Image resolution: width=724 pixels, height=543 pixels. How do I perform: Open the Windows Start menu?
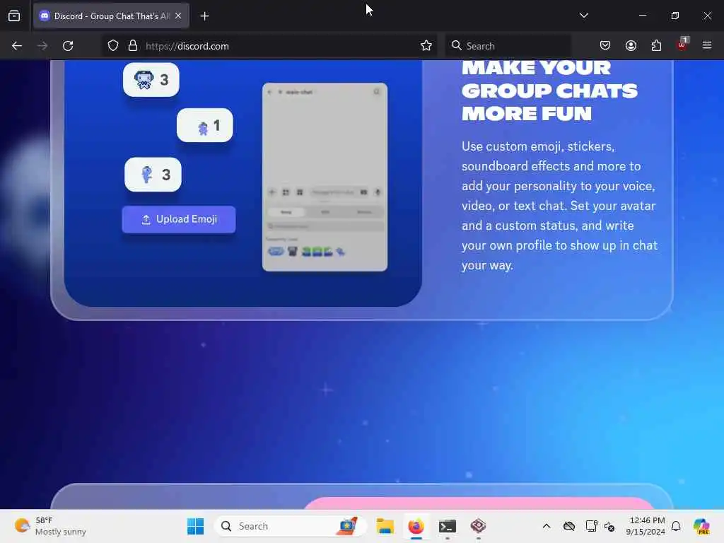point(195,526)
